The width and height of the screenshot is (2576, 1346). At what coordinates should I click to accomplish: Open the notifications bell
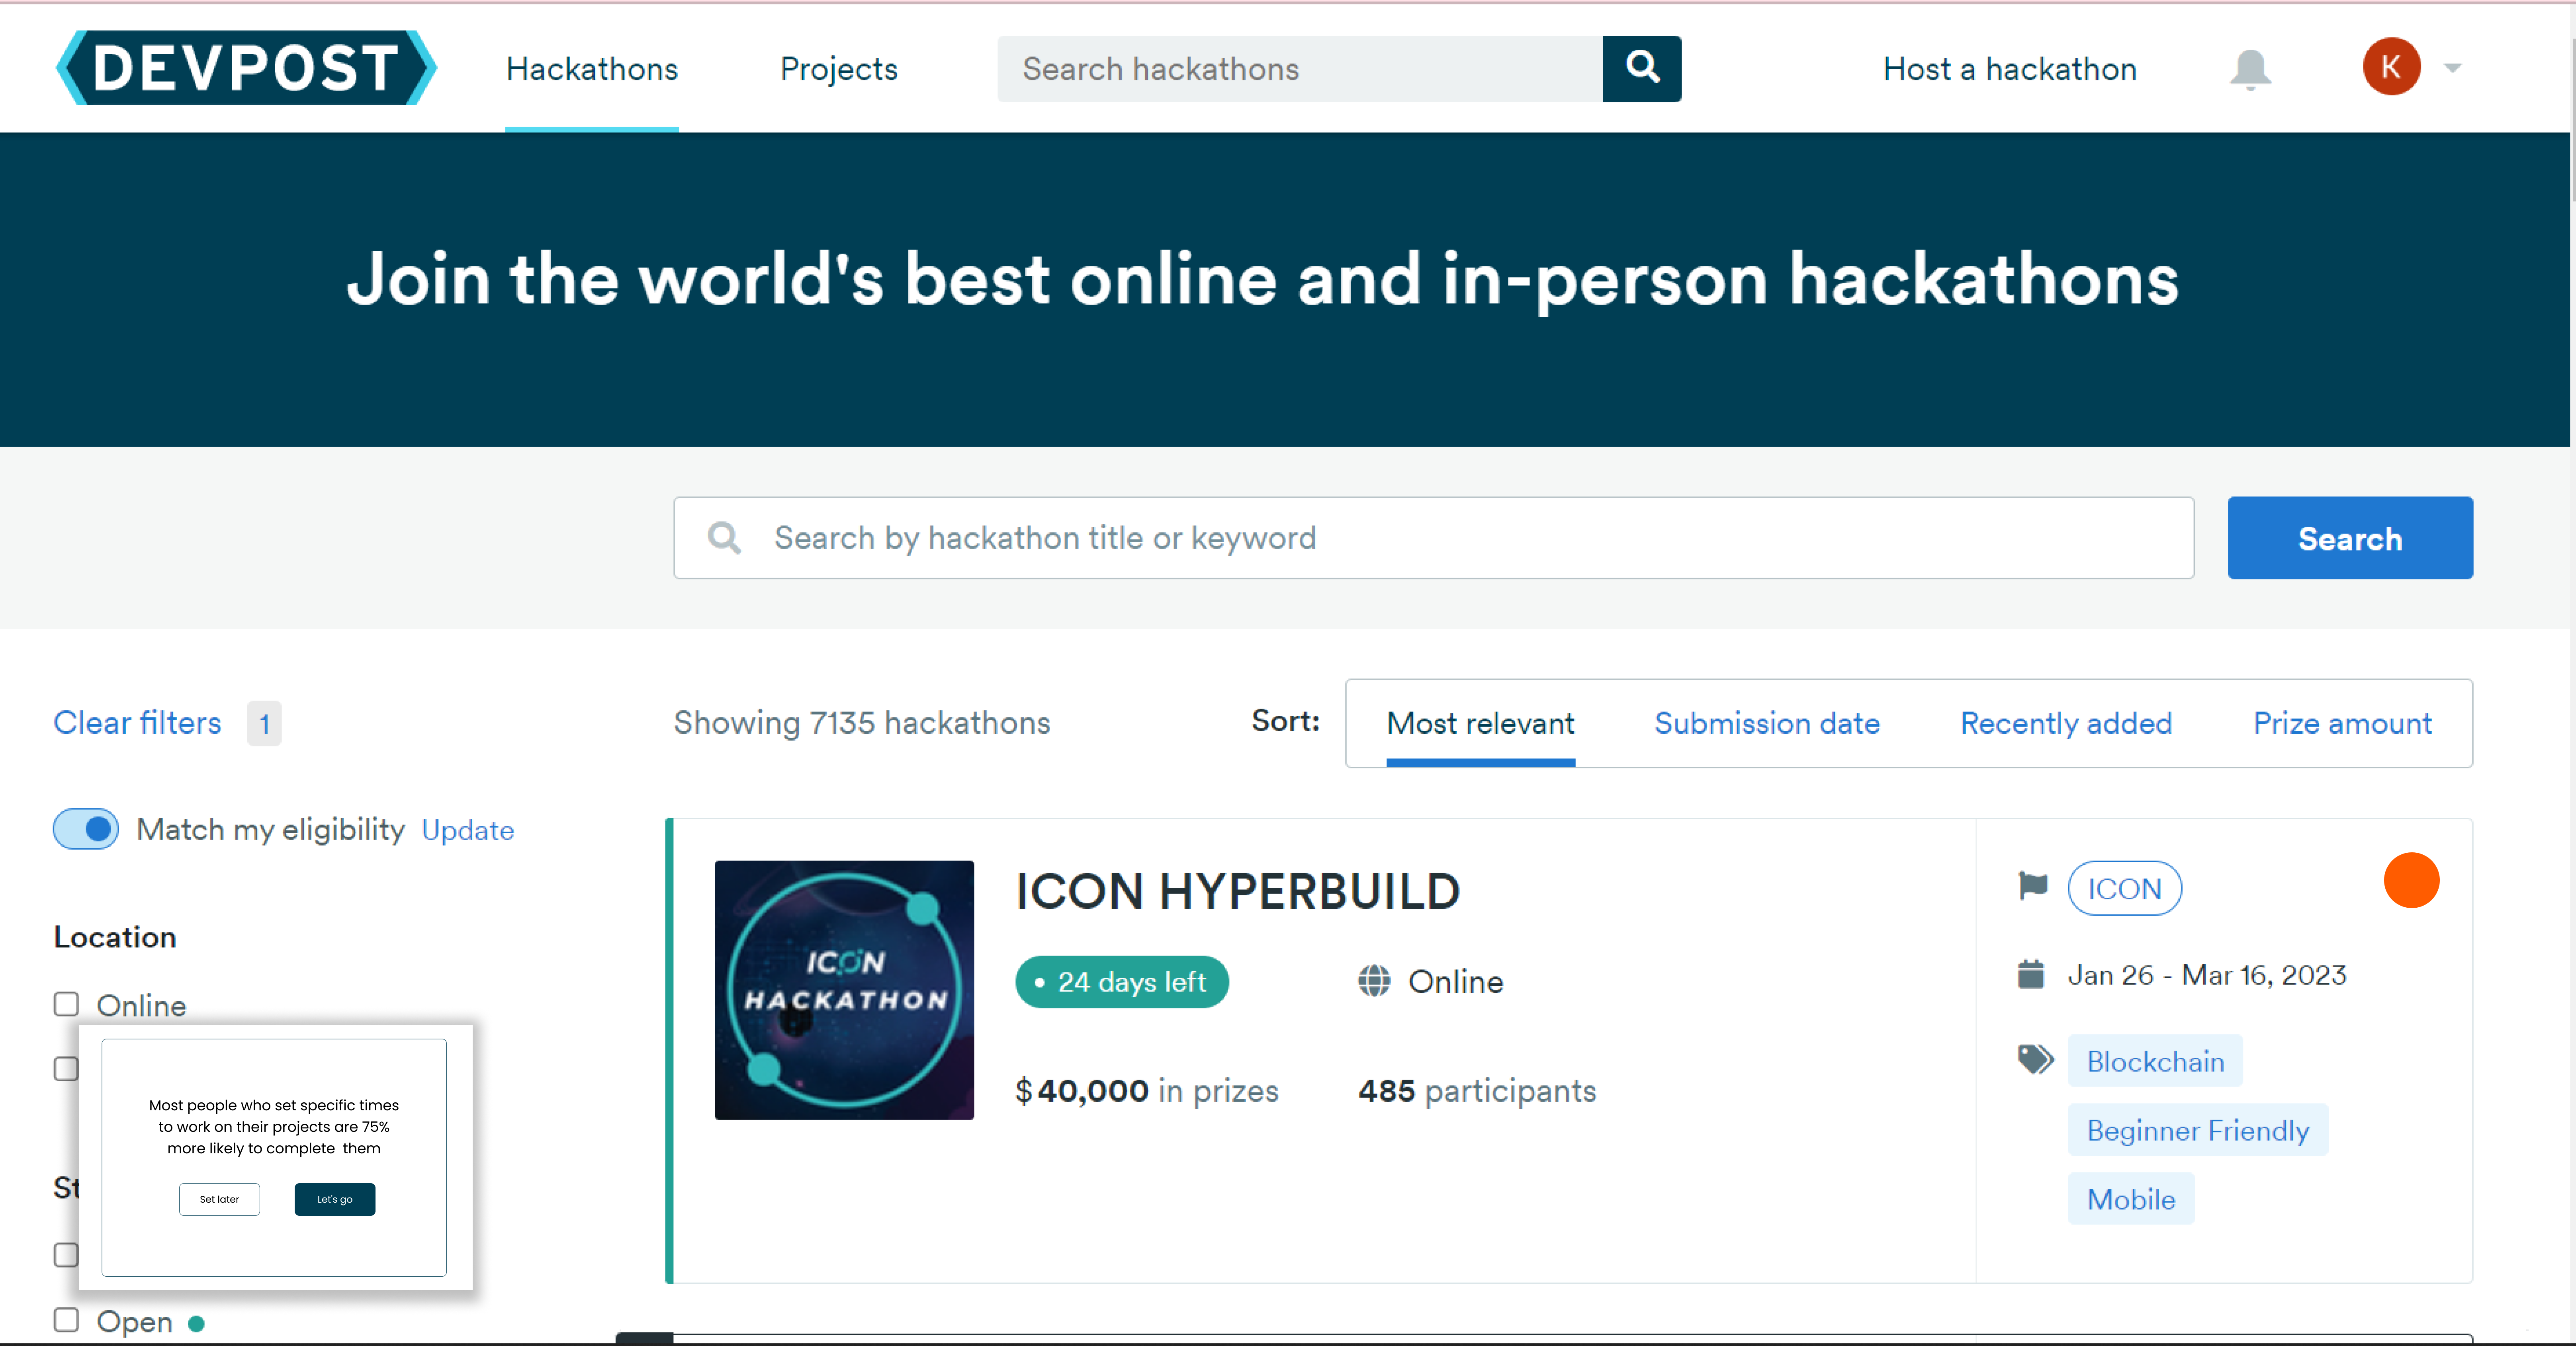(x=2249, y=69)
